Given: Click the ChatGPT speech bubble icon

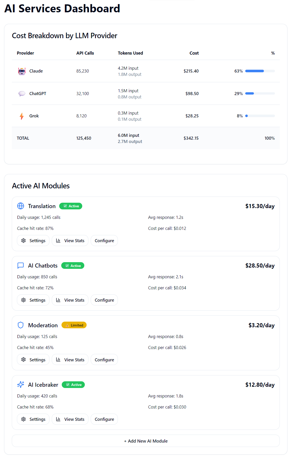Looking at the screenshot, I should tap(22, 94).
